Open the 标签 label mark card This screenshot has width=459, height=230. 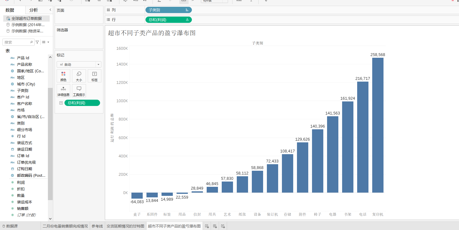(95, 76)
